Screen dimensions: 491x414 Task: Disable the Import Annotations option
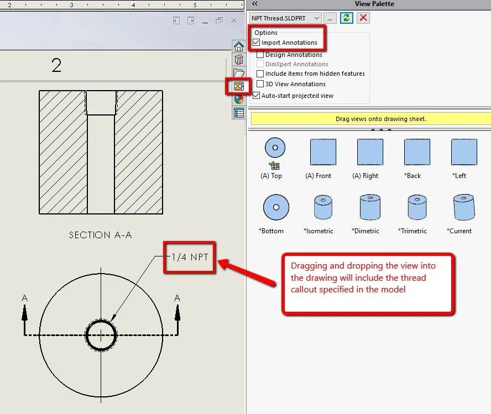pyautogui.click(x=256, y=42)
